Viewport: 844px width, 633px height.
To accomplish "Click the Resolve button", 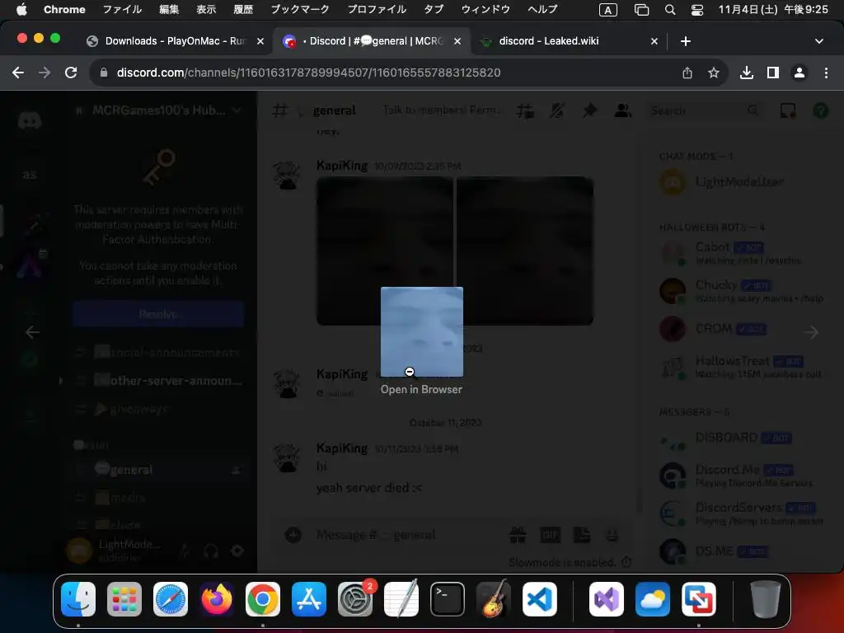I will pos(157,314).
